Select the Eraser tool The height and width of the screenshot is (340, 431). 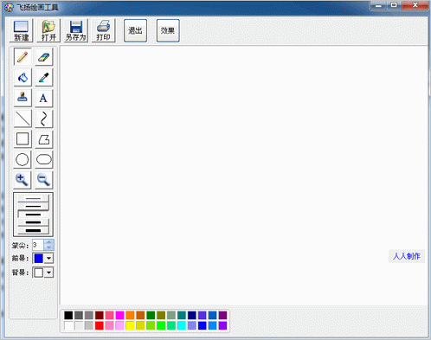44,57
